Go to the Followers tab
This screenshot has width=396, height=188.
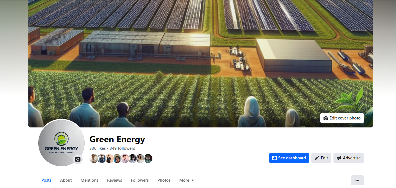pyautogui.click(x=140, y=180)
